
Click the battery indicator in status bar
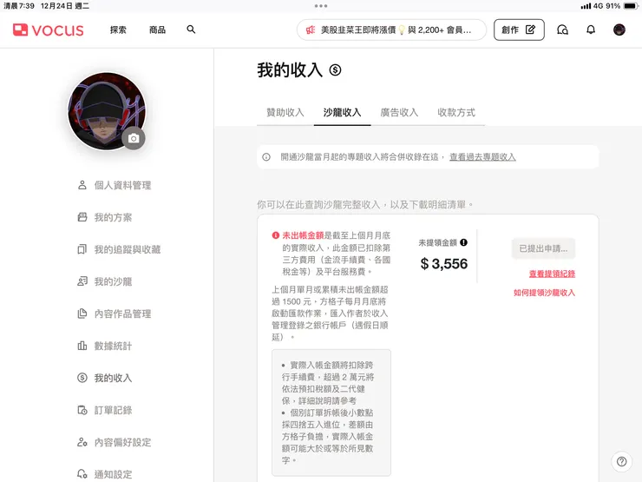(631, 6)
